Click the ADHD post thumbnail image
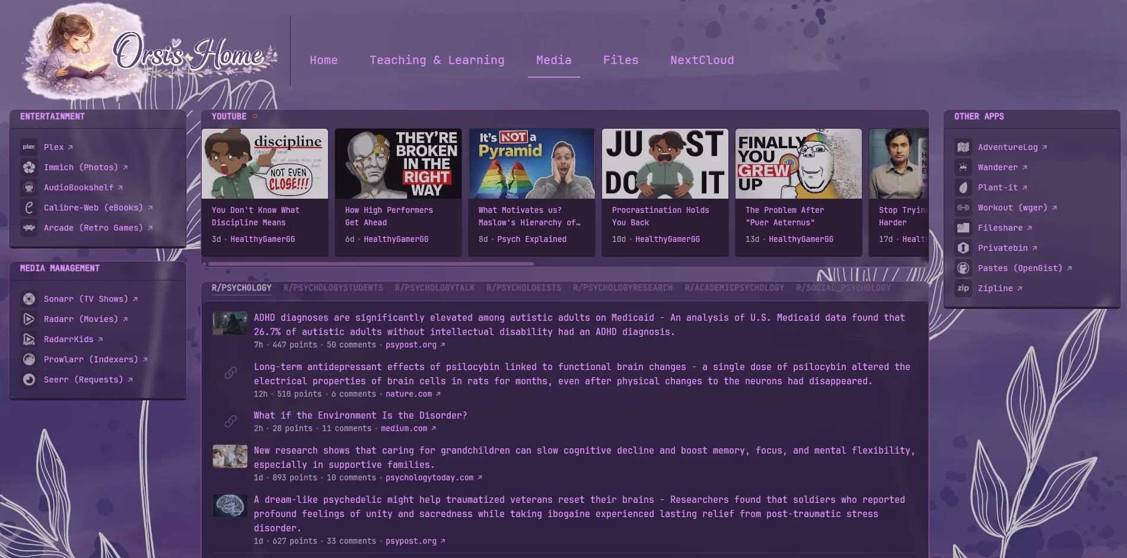 pos(230,324)
